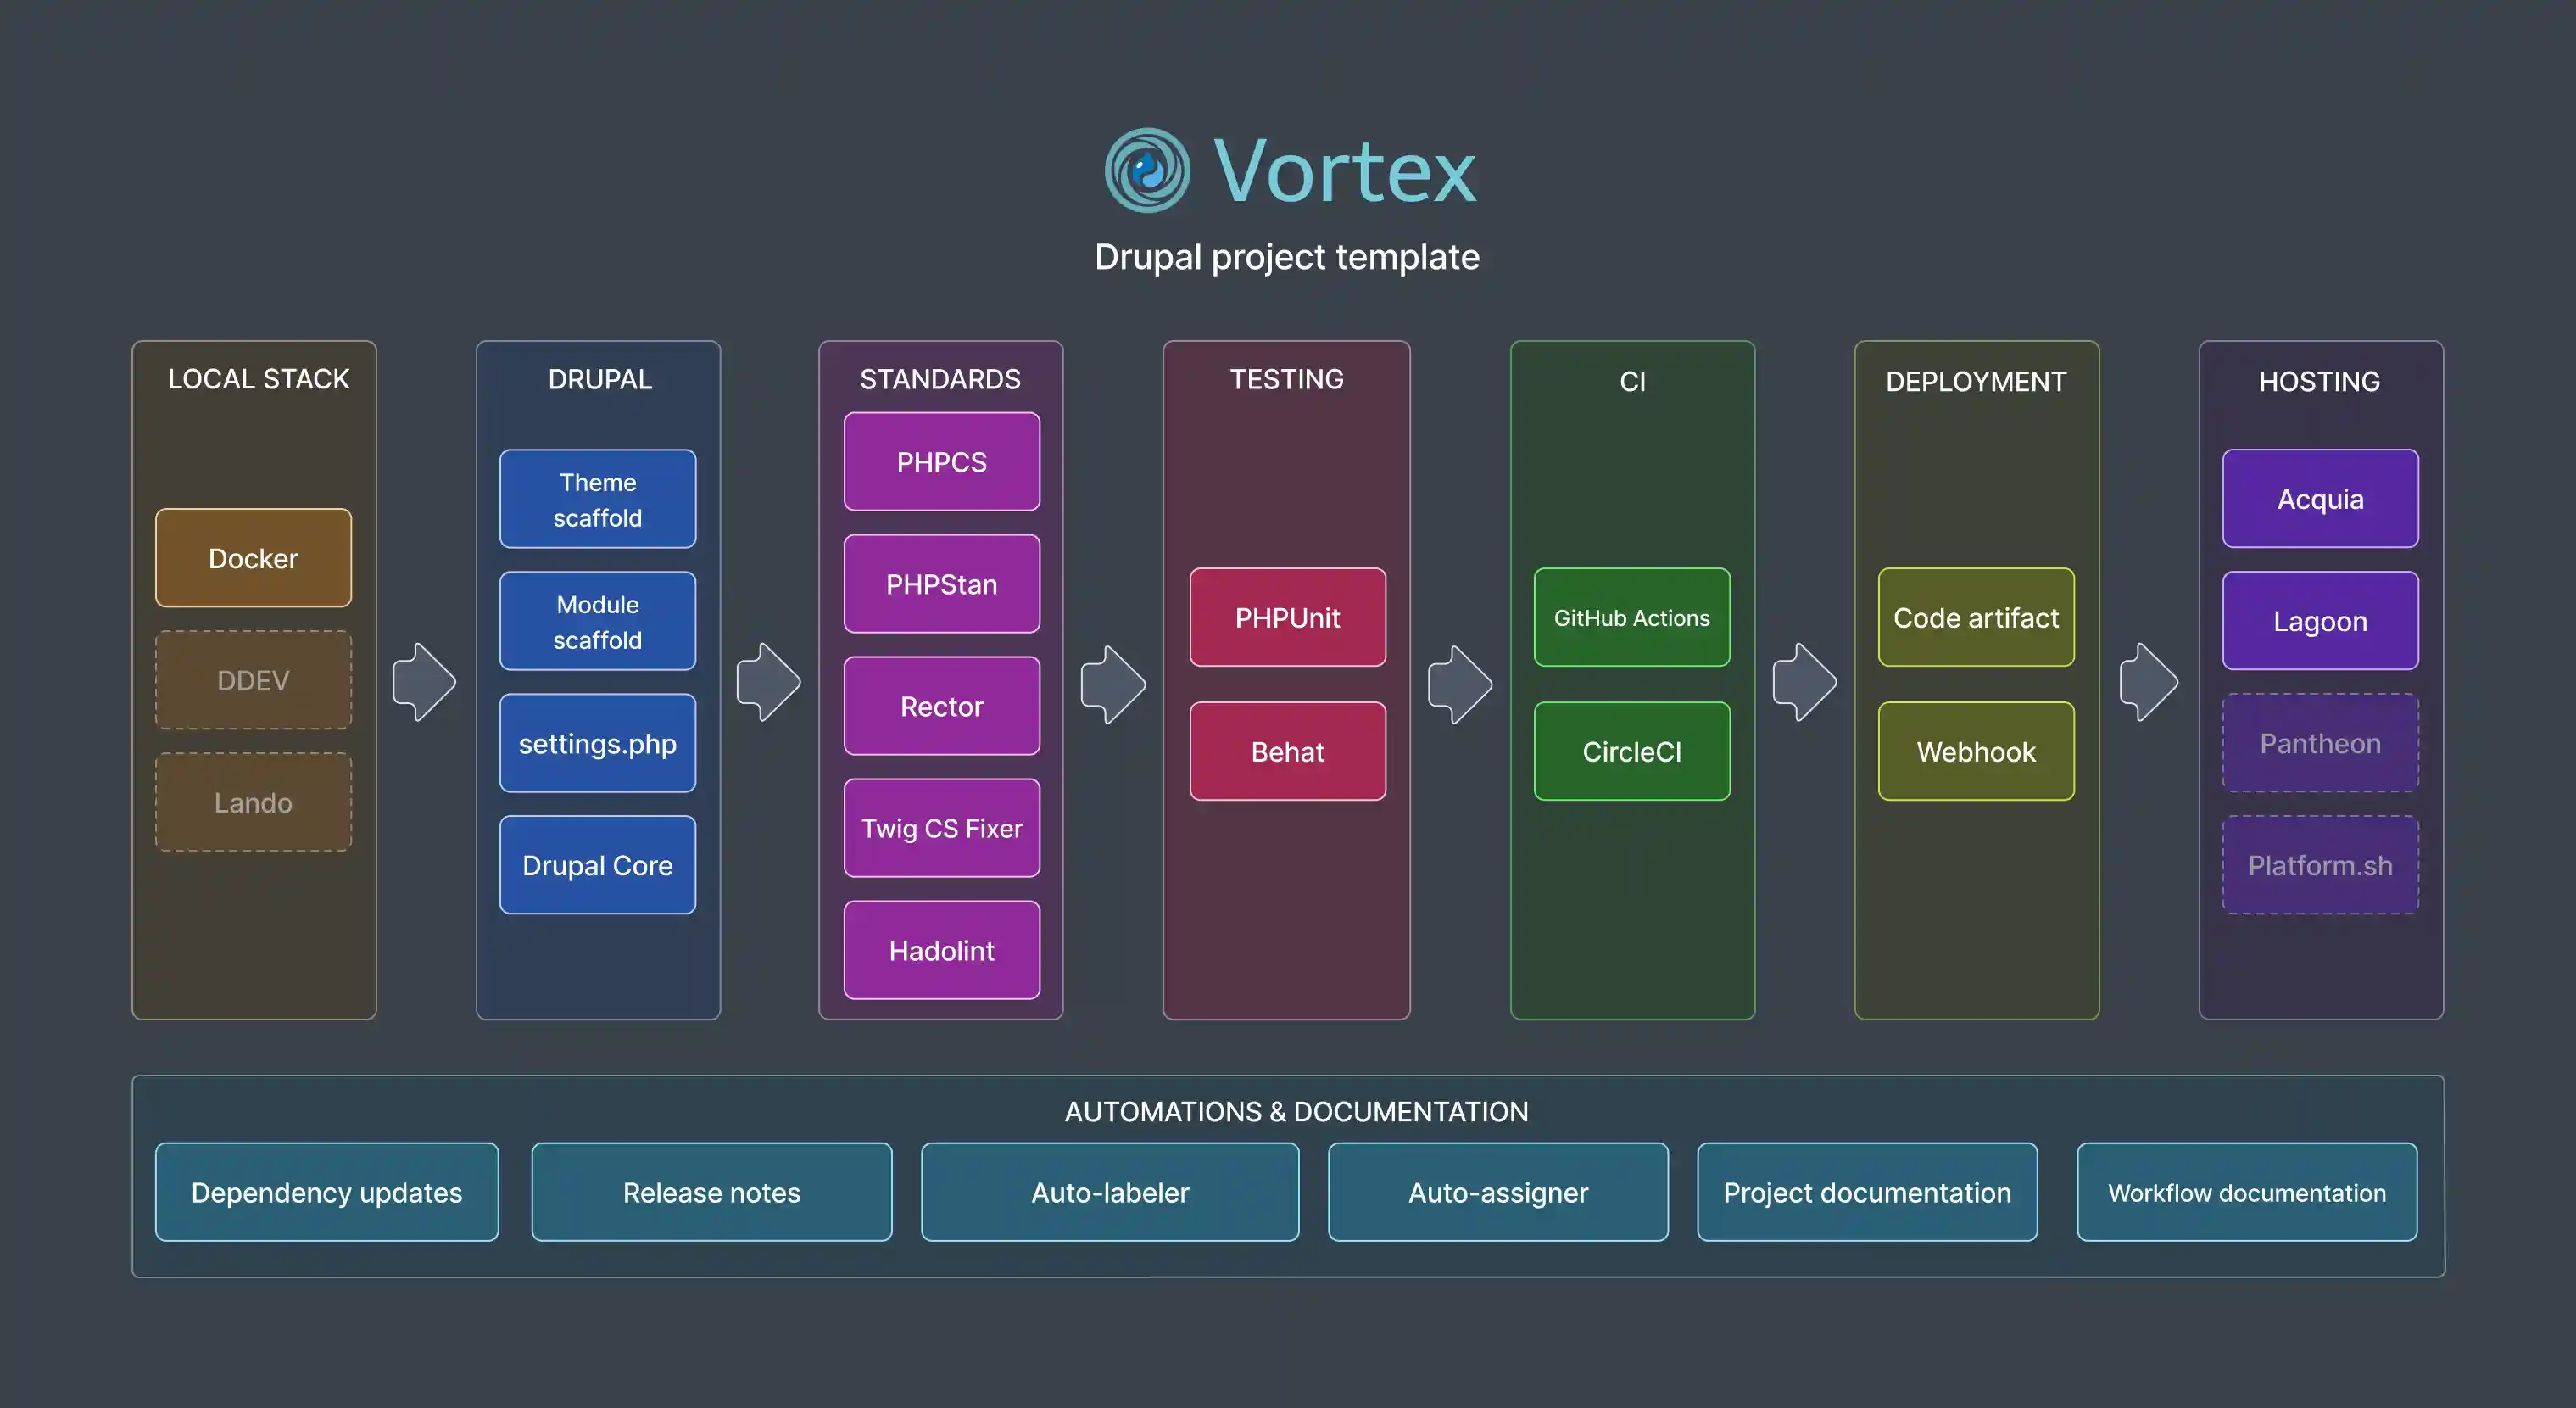Click the settings.php box
This screenshot has height=1408, width=2576.
click(x=598, y=743)
